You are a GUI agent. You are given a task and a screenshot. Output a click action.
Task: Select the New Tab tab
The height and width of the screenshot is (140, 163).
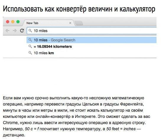point(48,23)
